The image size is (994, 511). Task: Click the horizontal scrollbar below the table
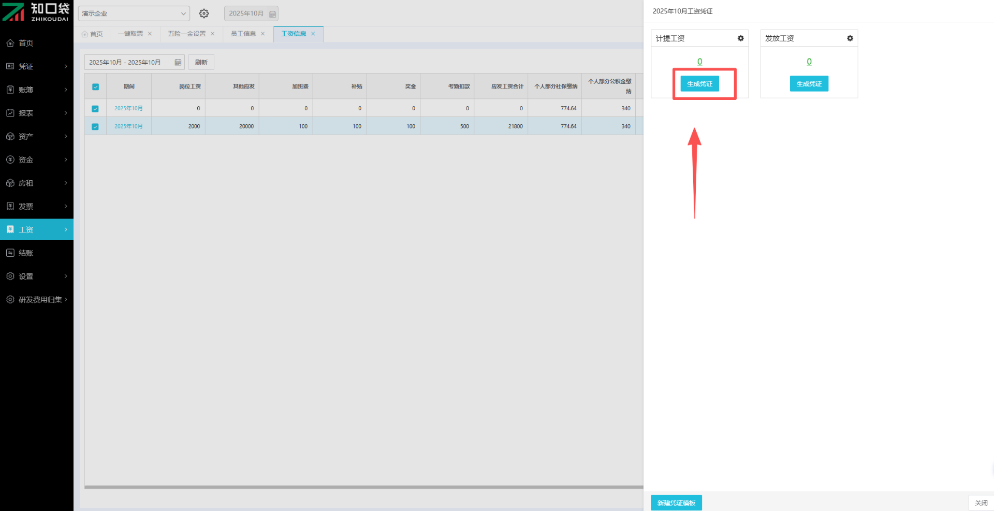362,487
